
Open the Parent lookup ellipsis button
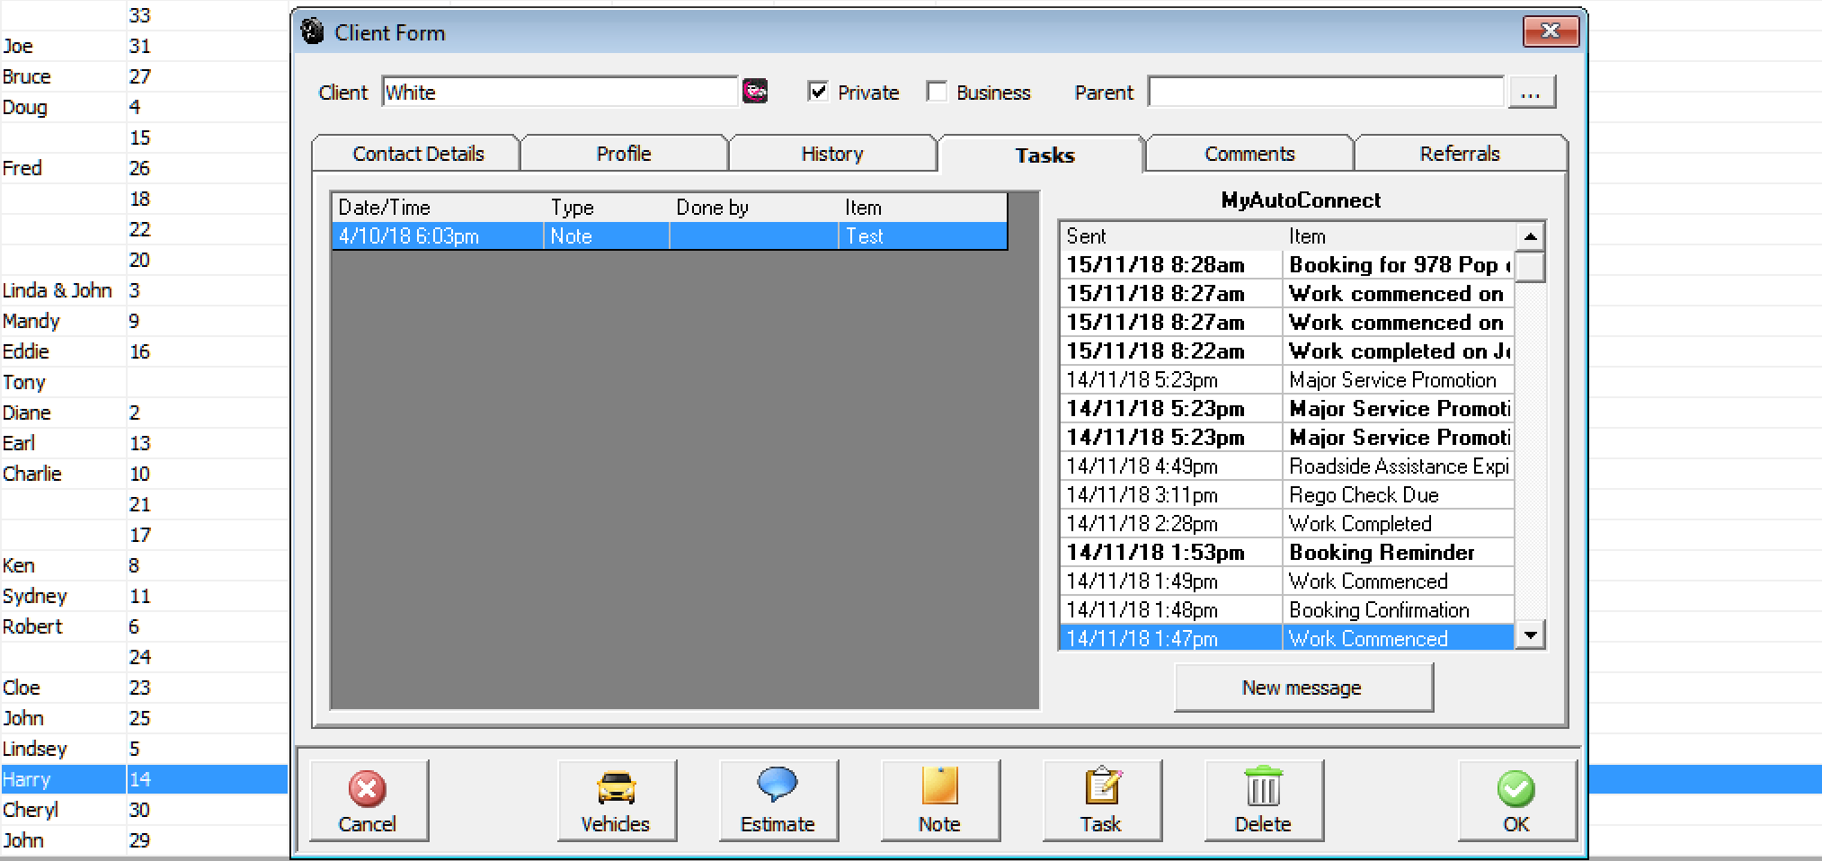(1532, 92)
